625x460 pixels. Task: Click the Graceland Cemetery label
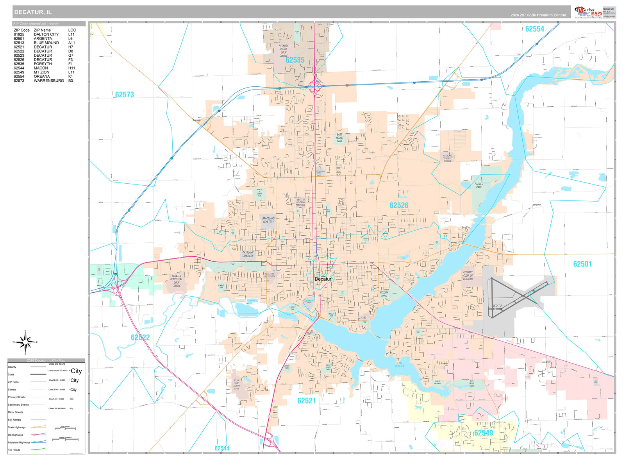pos(268,220)
